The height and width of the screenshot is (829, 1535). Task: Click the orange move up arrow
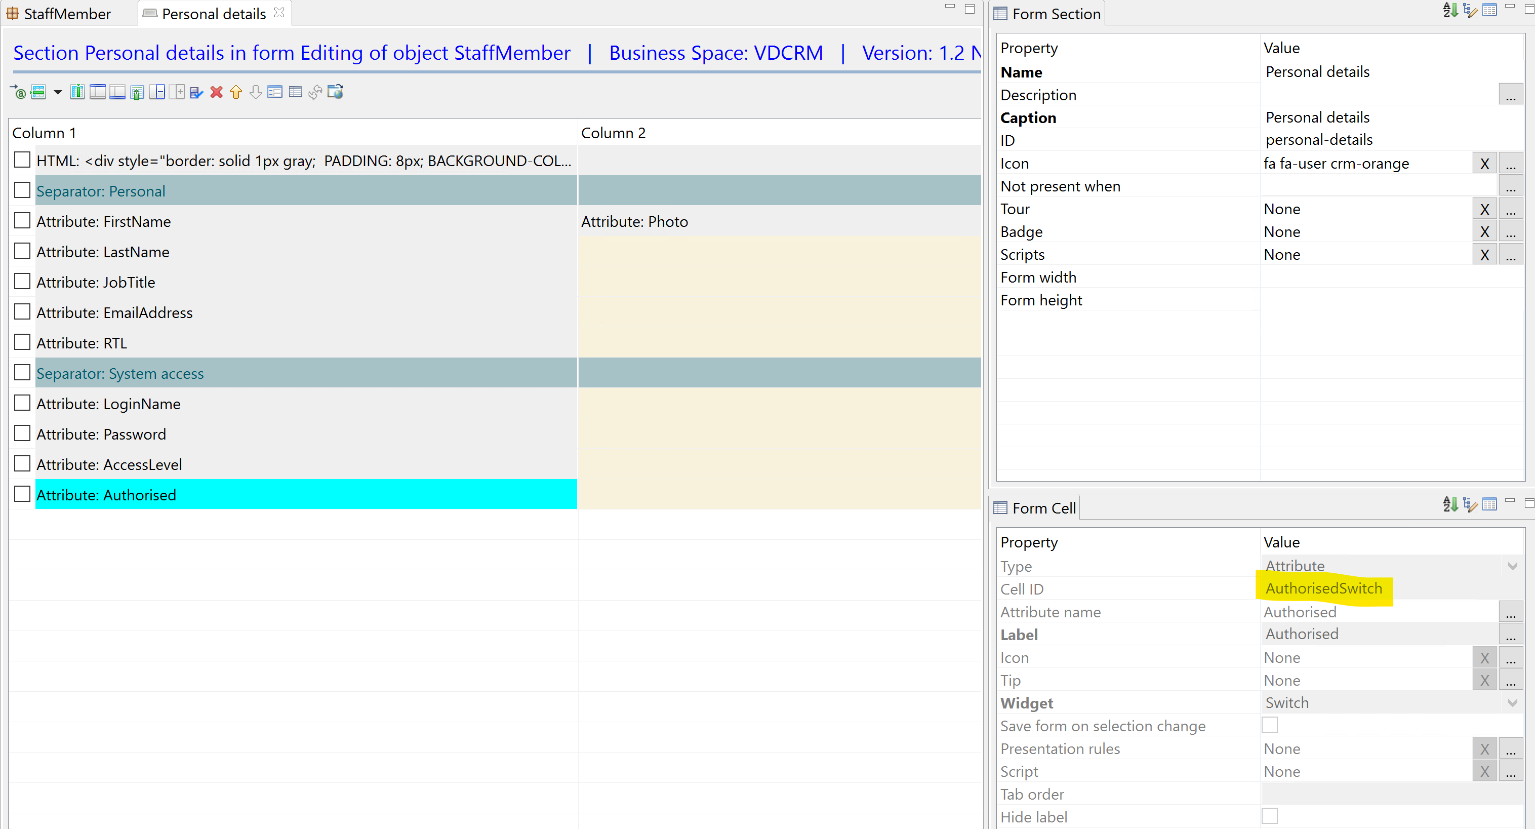(x=236, y=92)
